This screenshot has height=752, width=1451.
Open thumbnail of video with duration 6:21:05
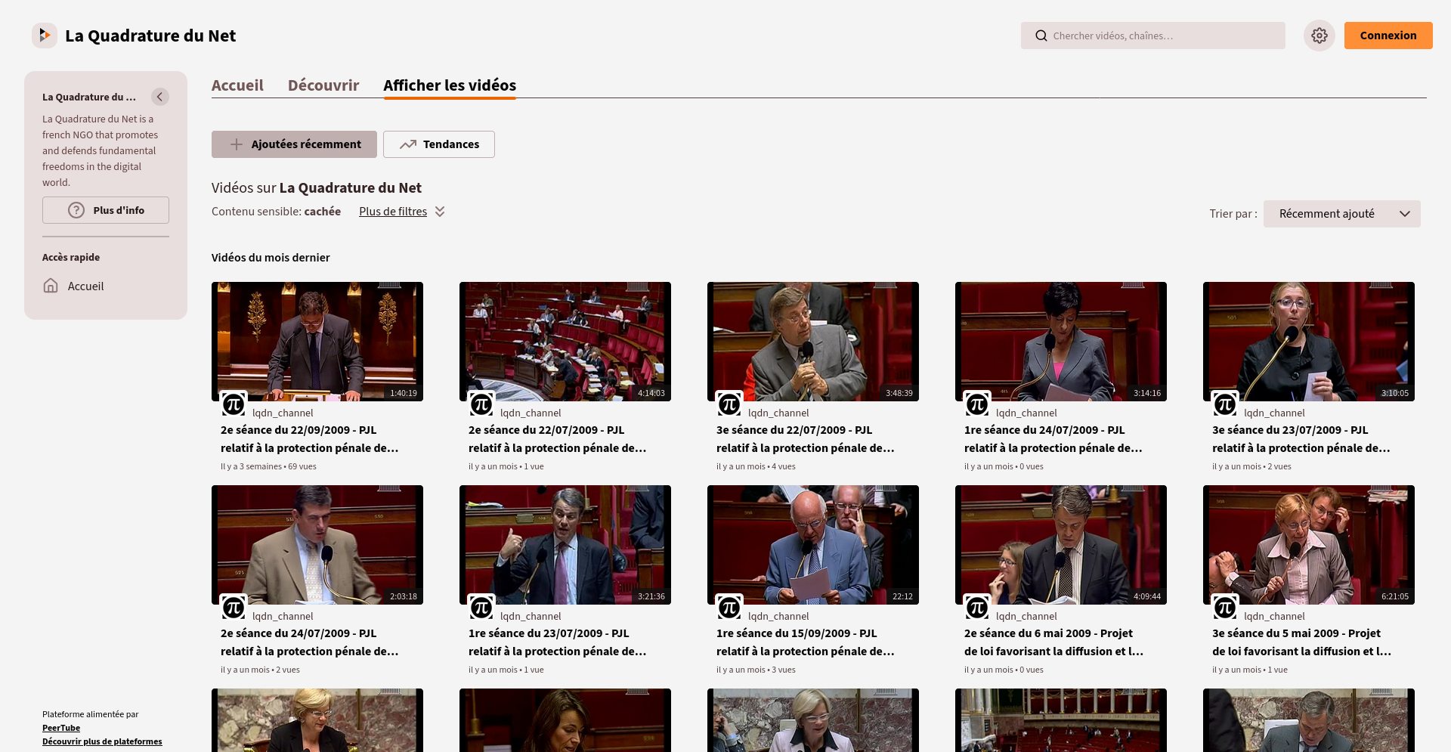click(1309, 545)
